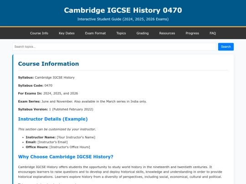The width and height of the screenshot is (246, 184).
Task: Click the Interactive Student Guide subtitle
Action: pyautogui.click(x=123, y=19)
